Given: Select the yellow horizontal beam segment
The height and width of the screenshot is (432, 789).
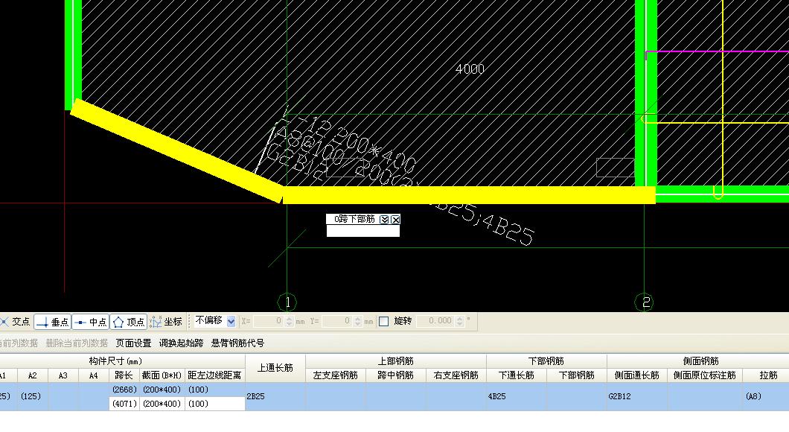Looking at the screenshot, I should pos(469,195).
